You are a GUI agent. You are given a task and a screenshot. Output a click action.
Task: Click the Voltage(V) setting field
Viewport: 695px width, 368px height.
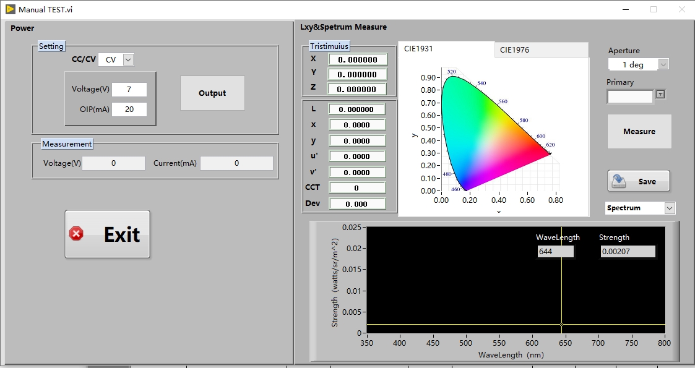129,90
